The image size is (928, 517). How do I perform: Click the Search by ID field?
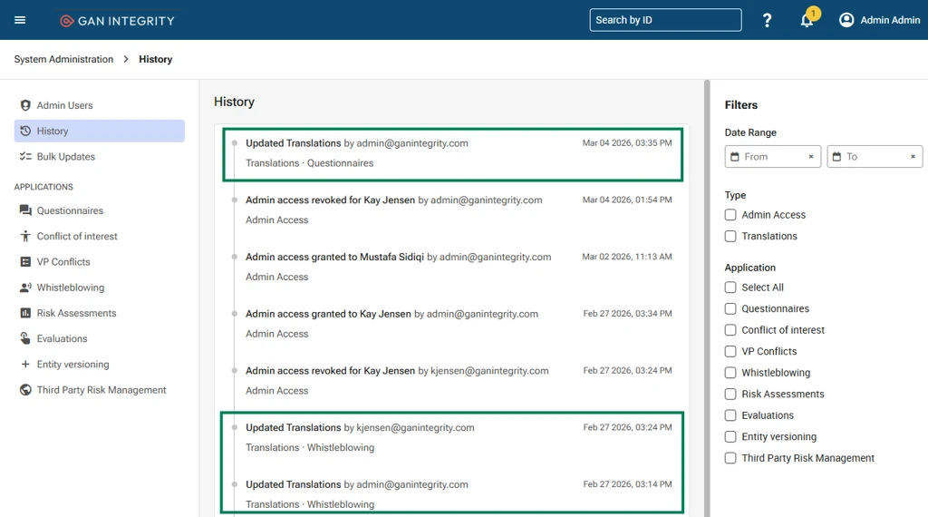665,20
